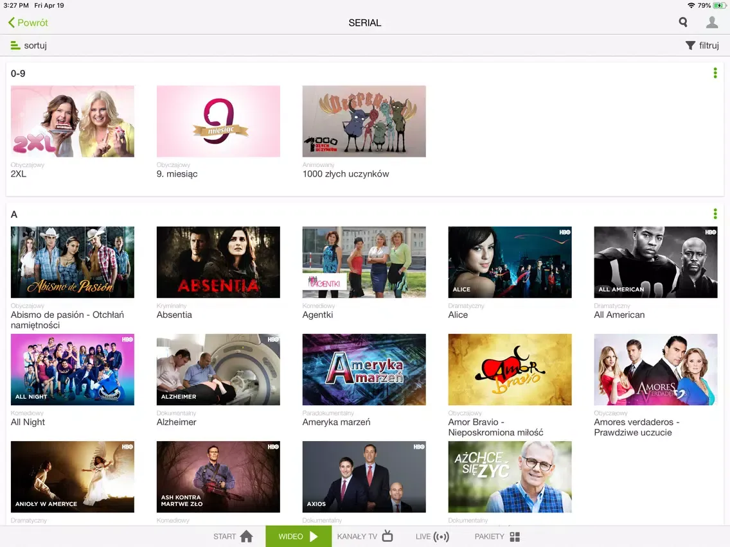
Task: Open the Abismo de pasión thumbnail
Action: 73,262
